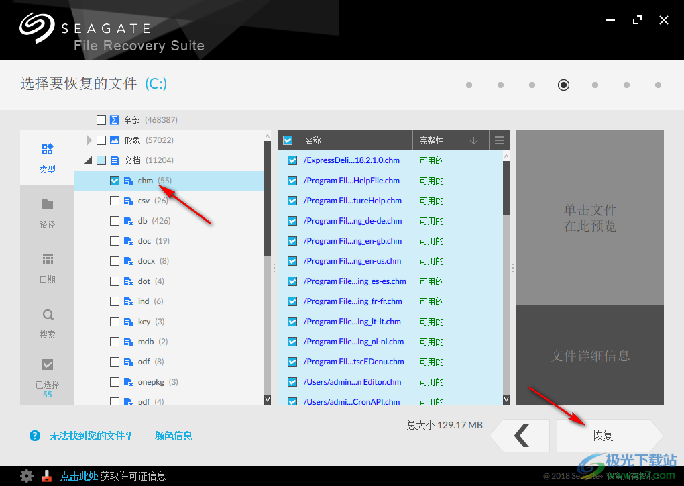Collapse the 文档 category tree node
This screenshot has height=486, width=684.
pos(88,160)
